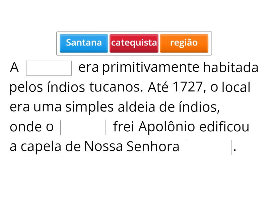Click the word "primitivamente" in the passage
The width and height of the screenshot is (268, 201).
(x=151, y=68)
